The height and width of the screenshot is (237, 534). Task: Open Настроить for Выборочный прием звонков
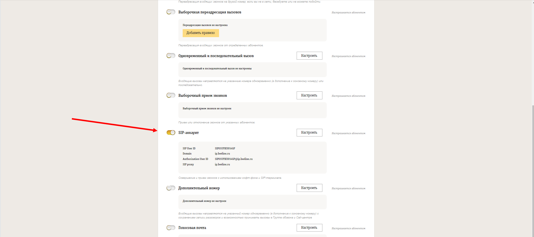coord(309,95)
